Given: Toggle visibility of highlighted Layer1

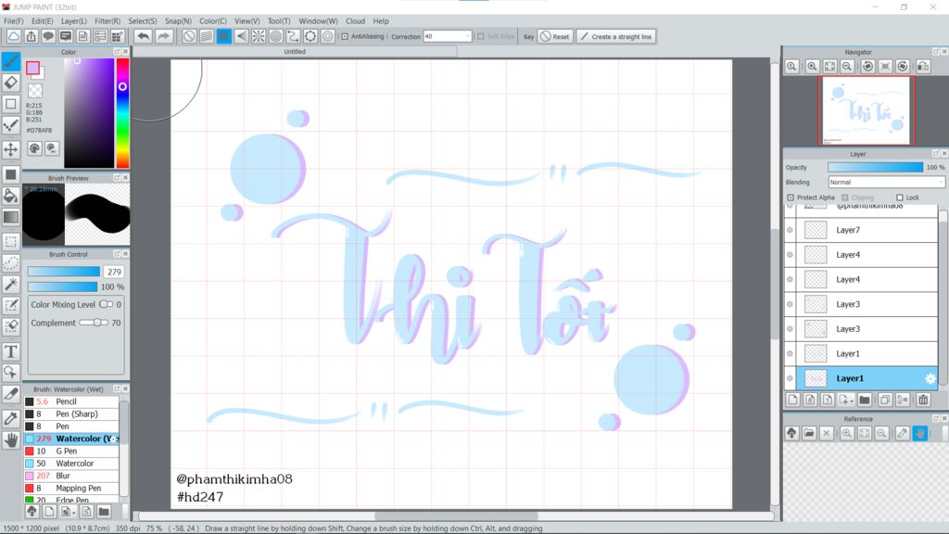Looking at the screenshot, I should pyautogui.click(x=790, y=378).
